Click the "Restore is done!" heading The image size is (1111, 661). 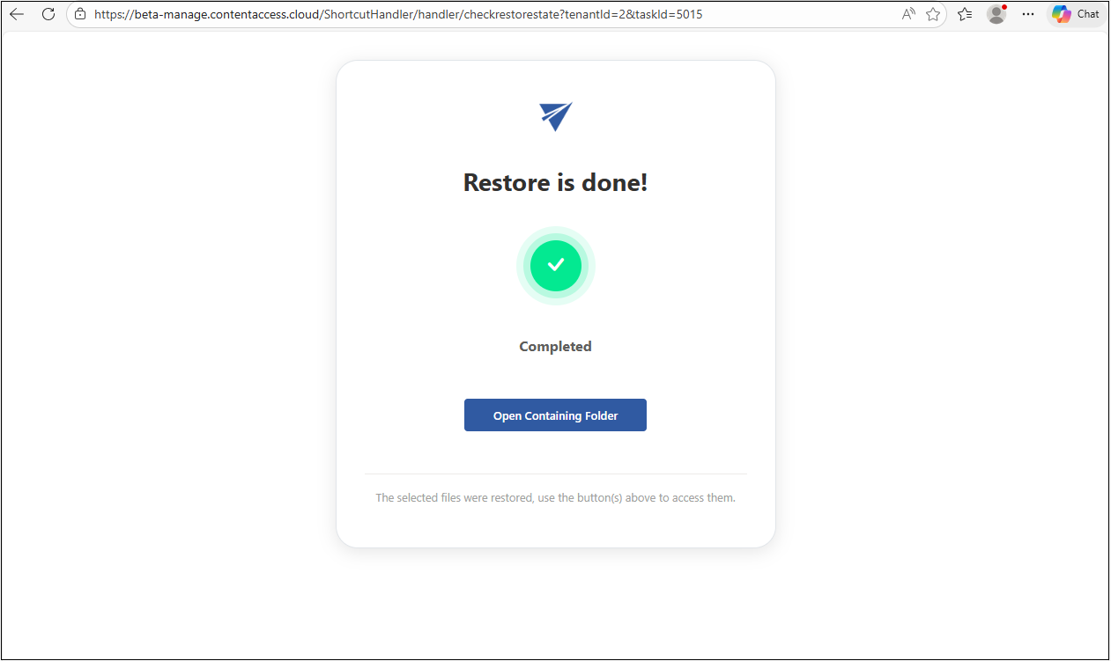click(x=555, y=183)
